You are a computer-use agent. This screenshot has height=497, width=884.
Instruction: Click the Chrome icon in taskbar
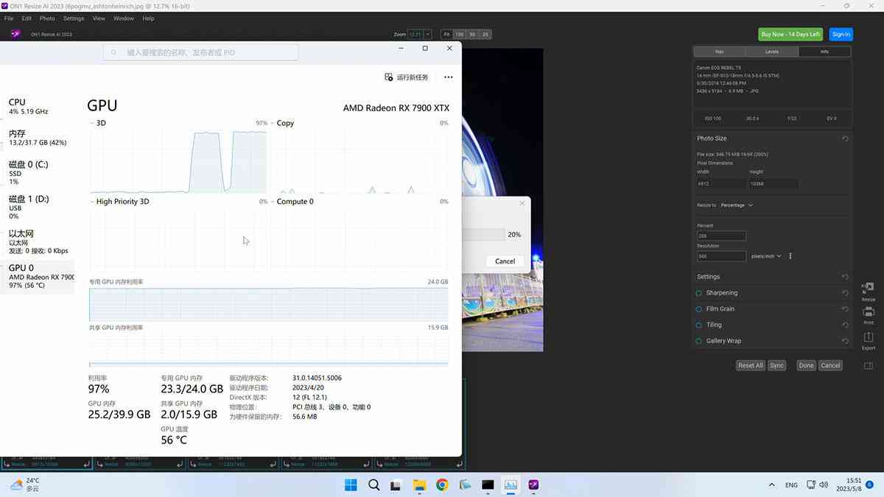(442, 484)
